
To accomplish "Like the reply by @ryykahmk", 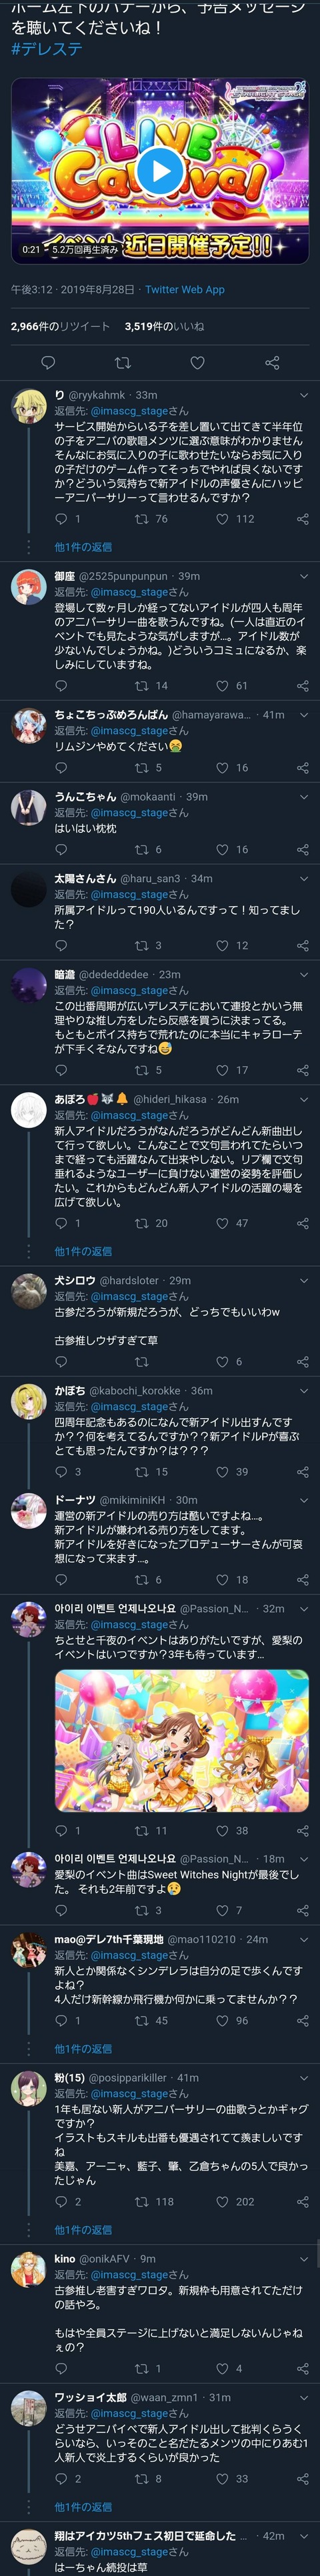I will coord(222,519).
